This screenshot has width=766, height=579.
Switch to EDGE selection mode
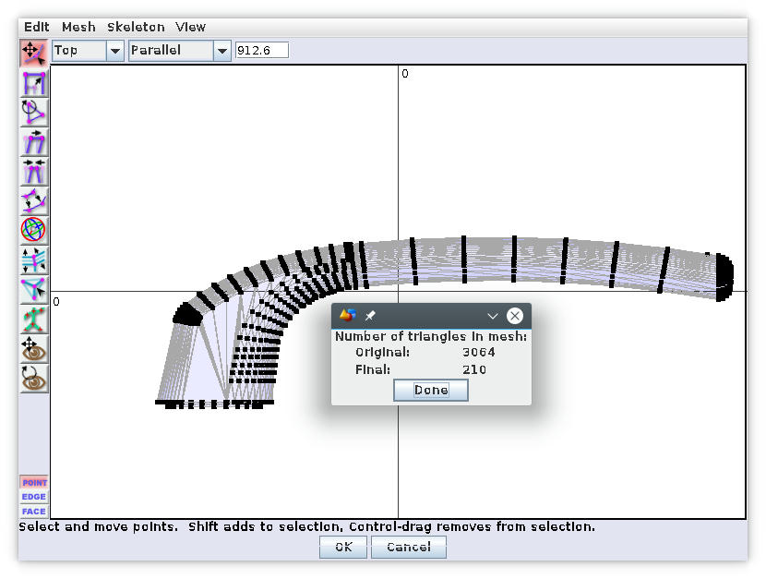(34, 497)
